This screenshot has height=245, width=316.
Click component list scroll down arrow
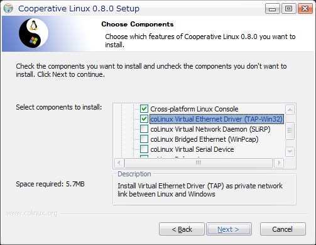tap(290, 151)
